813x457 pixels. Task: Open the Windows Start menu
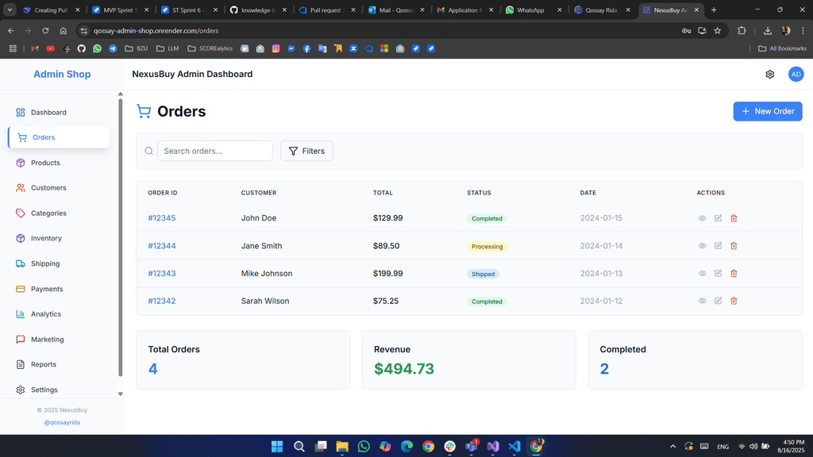click(x=277, y=446)
